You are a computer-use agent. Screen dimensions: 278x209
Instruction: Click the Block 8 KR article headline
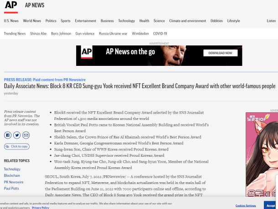point(139,86)
